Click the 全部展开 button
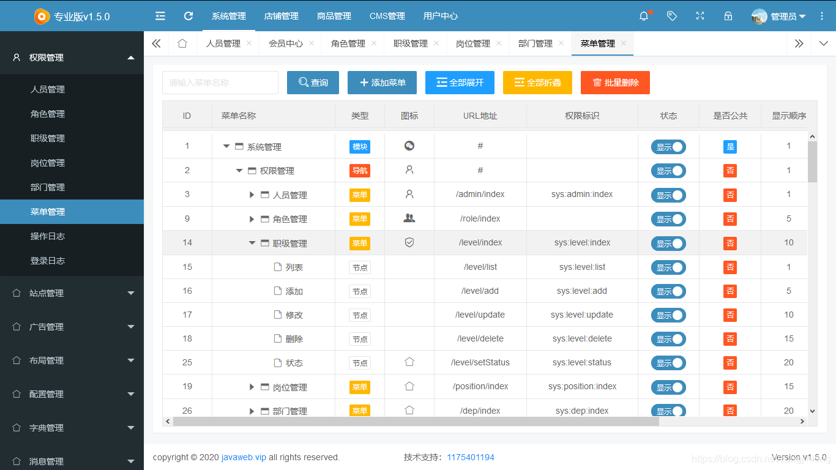Viewport: 836px width, 470px height. 460,83
